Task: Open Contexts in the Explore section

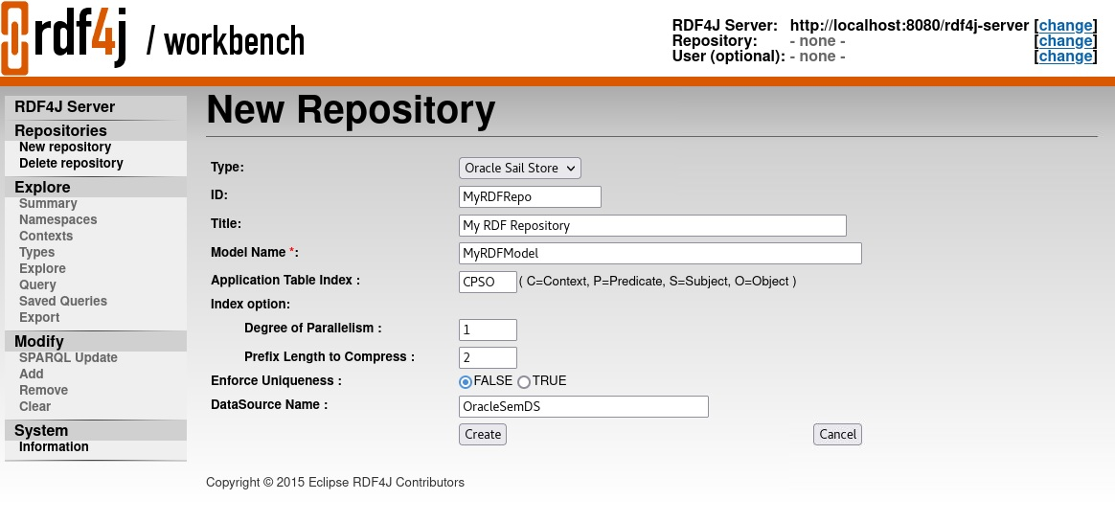Action: (x=46, y=236)
